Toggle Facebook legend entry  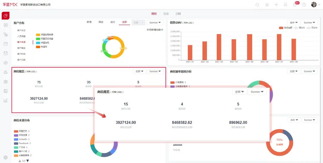[22, 143]
